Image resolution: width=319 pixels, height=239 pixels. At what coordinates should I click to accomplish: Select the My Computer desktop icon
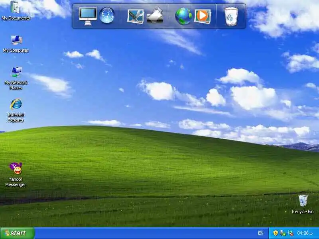point(16,44)
